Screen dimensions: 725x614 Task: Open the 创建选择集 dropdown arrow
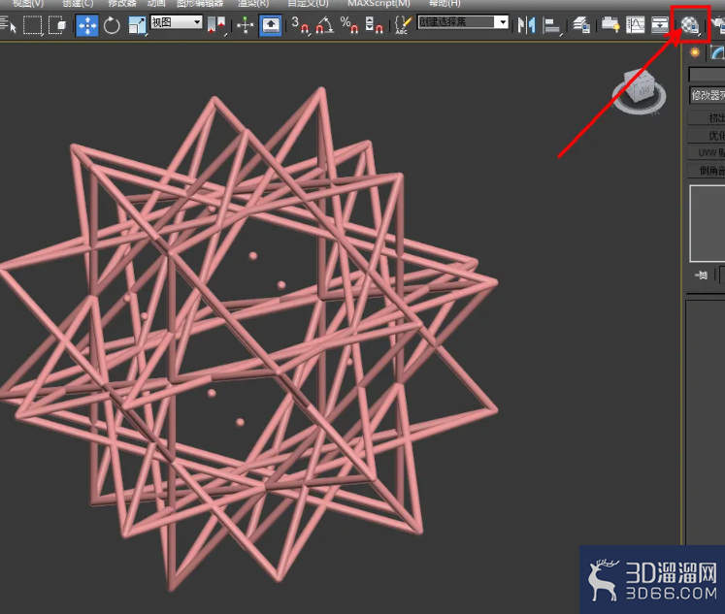pyautogui.click(x=501, y=21)
